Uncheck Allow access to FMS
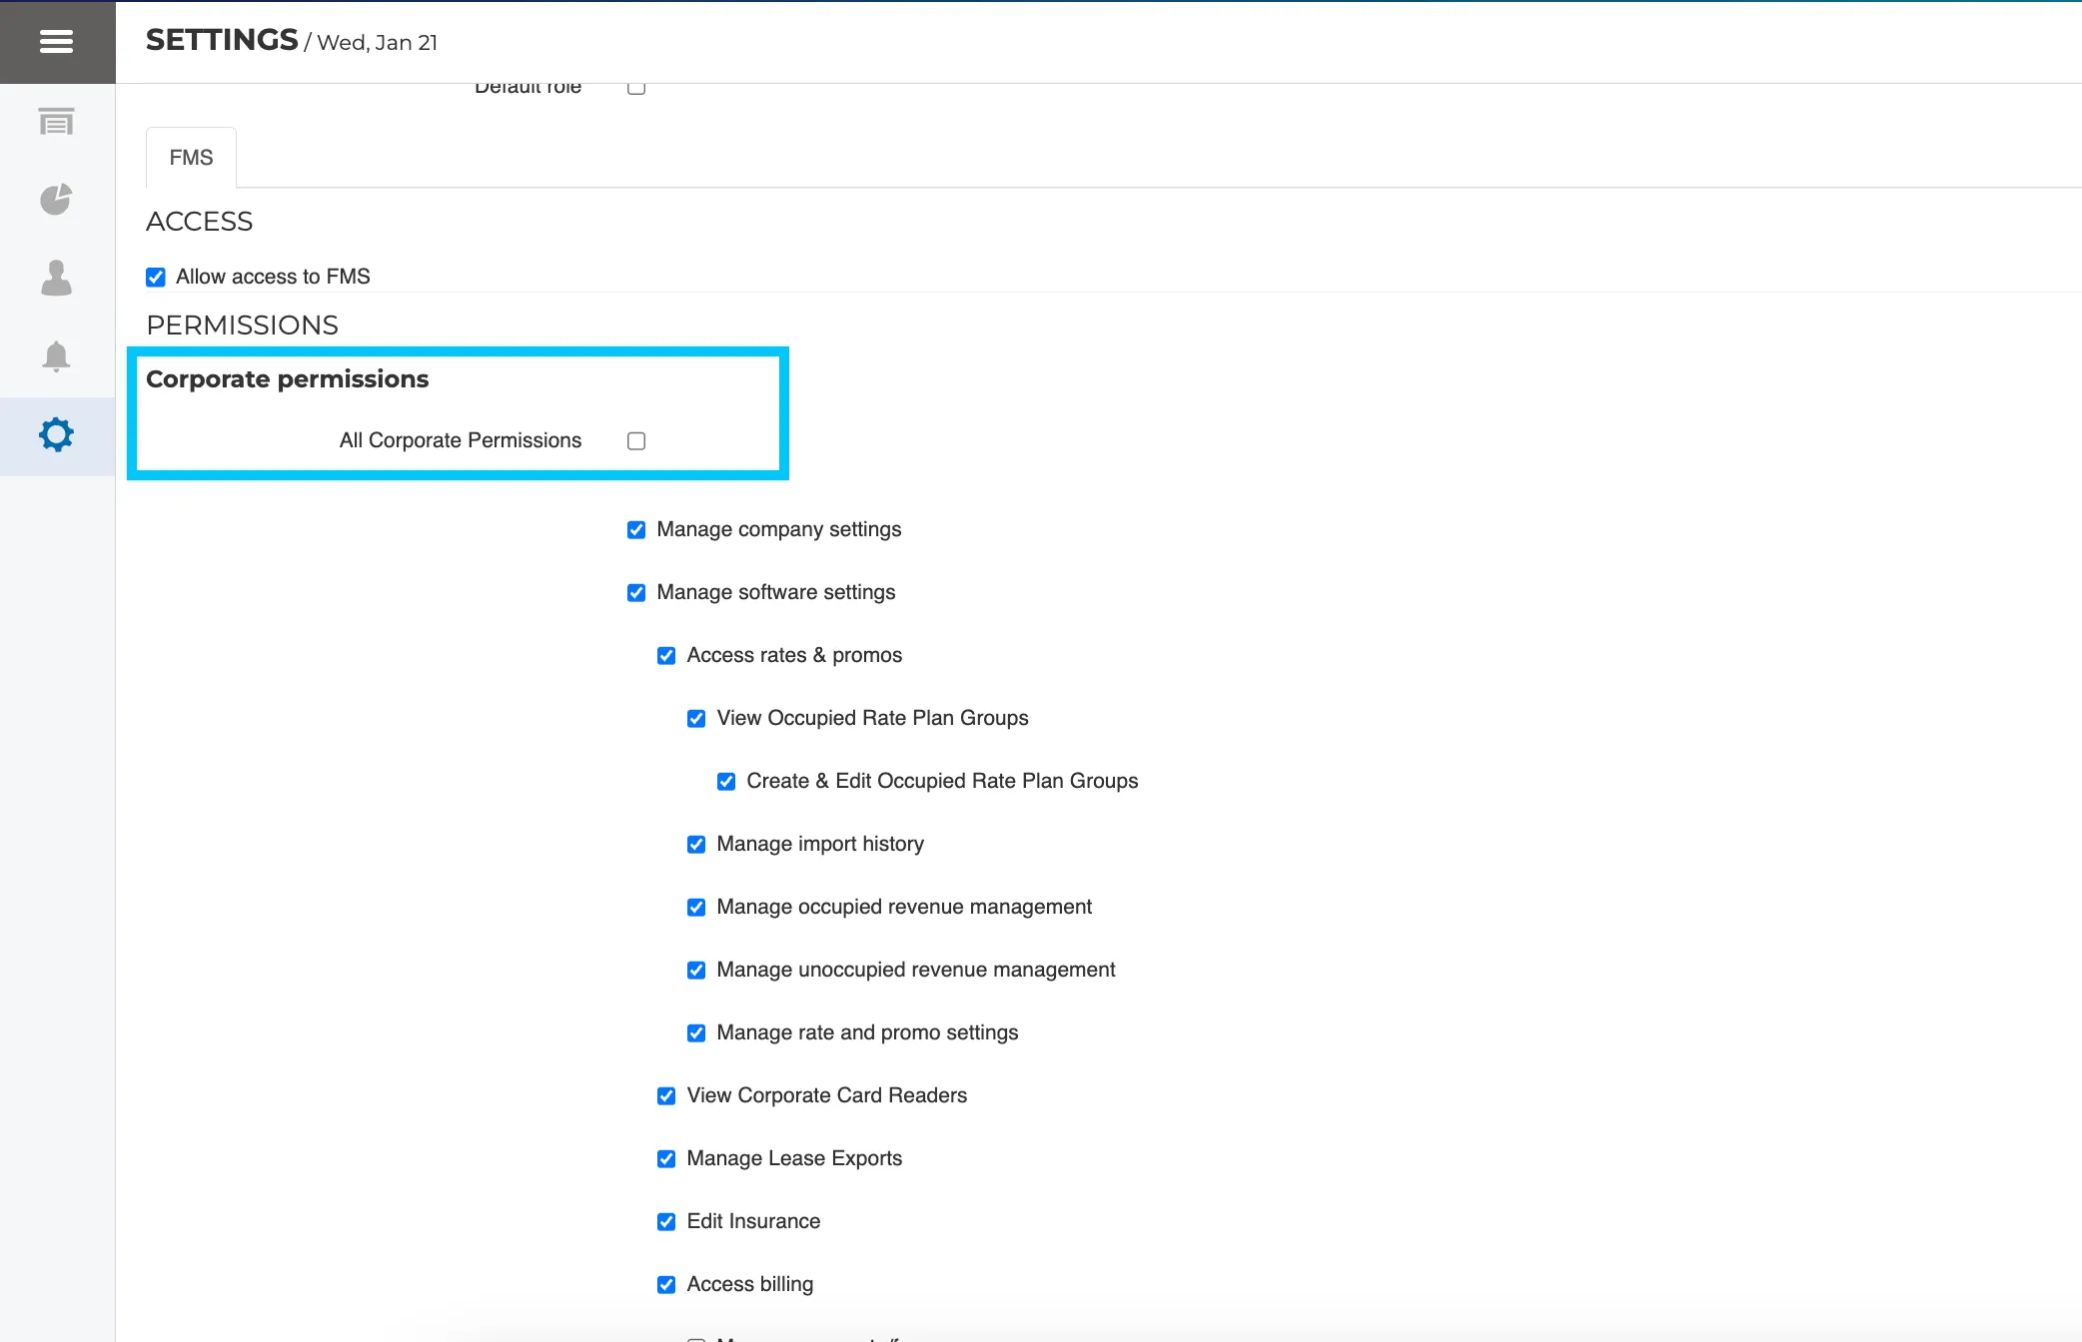The height and width of the screenshot is (1342, 2082). click(x=156, y=278)
